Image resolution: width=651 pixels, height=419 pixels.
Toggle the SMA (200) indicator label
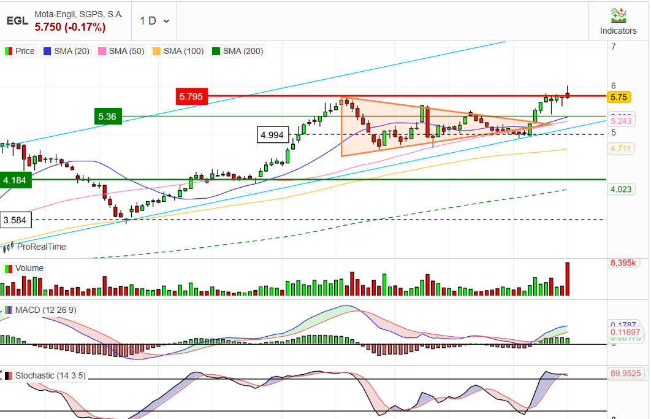[x=243, y=51]
